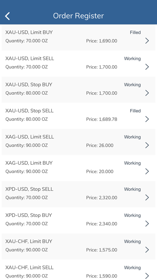Select price 1,575.00 on XAU-CHF Limit BUY
The image size is (157, 279).
click(x=102, y=250)
